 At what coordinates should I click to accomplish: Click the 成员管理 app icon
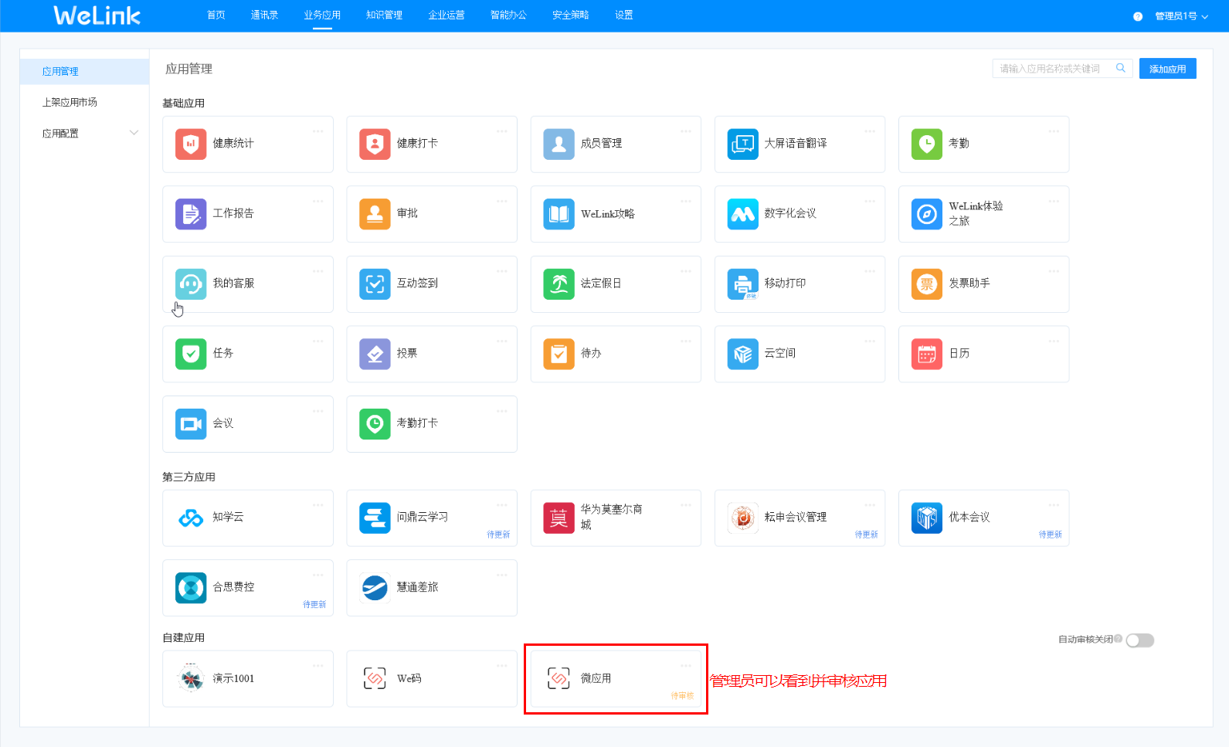click(x=558, y=144)
